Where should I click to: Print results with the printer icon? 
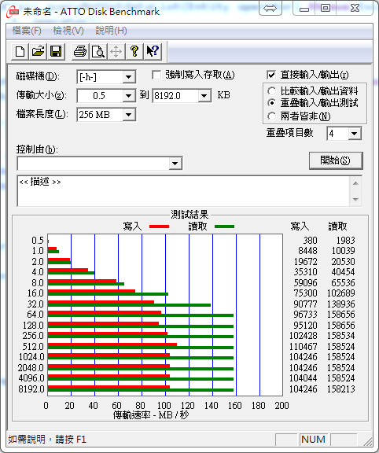80,52
